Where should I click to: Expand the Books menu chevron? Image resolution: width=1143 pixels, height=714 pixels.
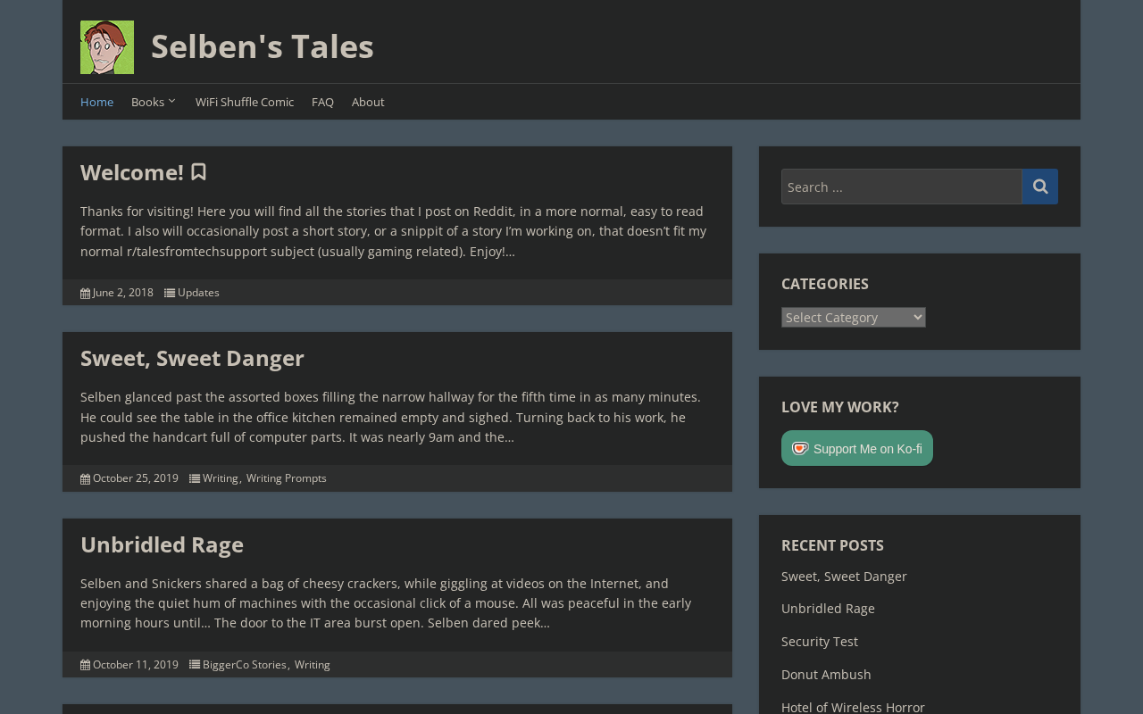tap(172, 102)
